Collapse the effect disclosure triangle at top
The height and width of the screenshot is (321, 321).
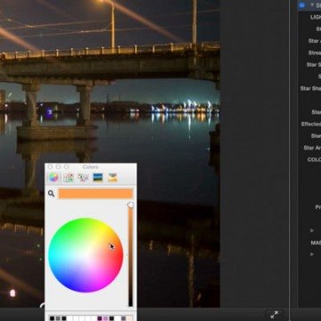(x=312, y=5)
